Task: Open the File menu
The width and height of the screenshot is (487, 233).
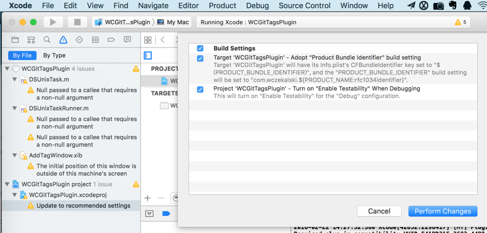Action: pyautogui.click(x=48, y=5)
